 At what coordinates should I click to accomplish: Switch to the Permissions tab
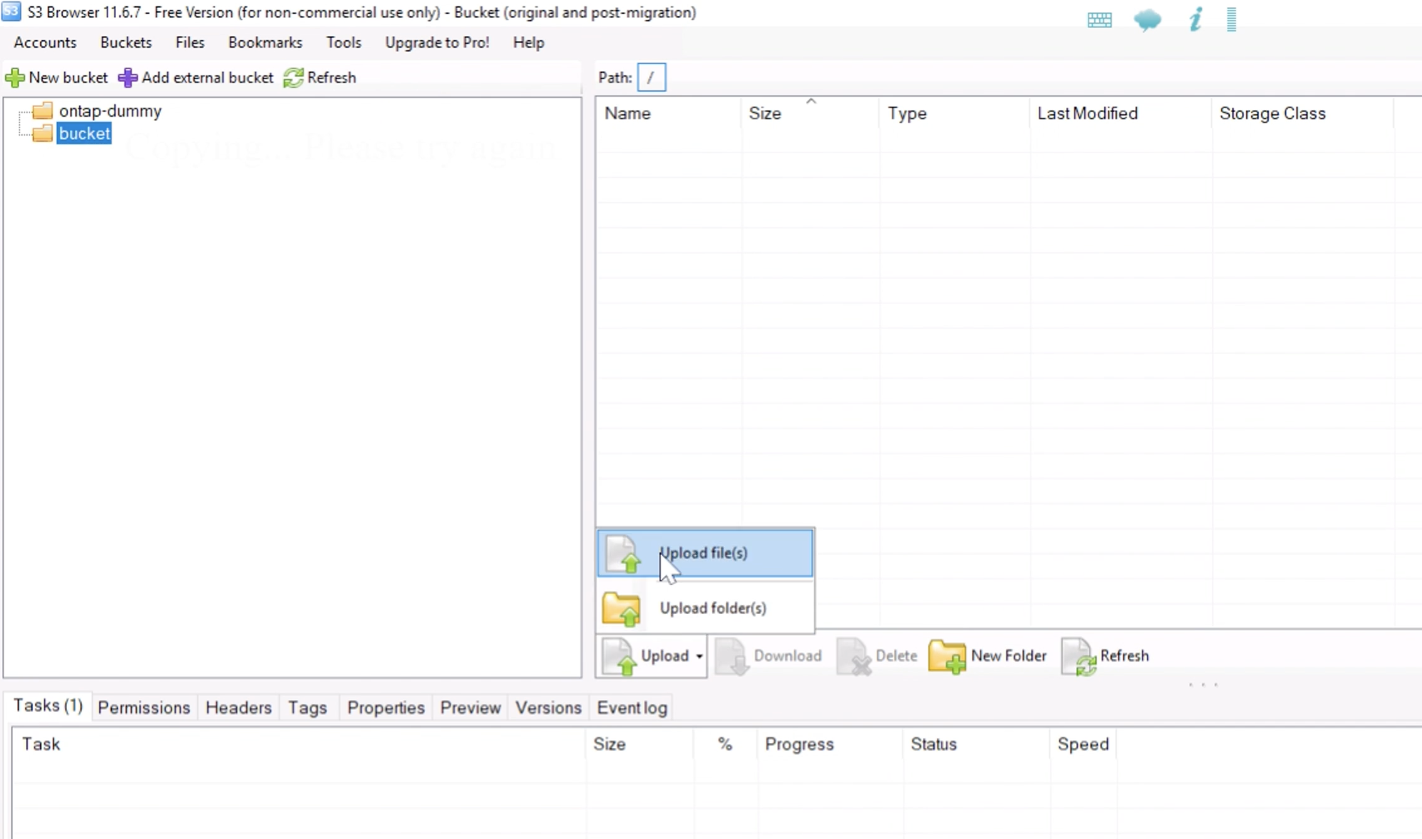pos(143,707)
